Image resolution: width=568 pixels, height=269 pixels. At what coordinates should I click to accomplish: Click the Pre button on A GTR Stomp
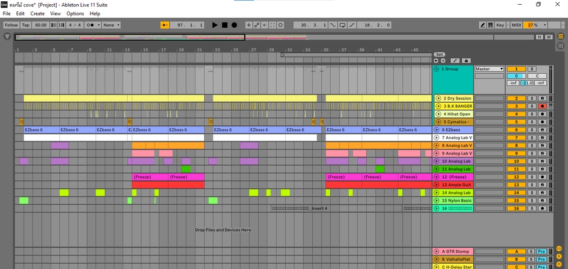click(x=541, y=251)
